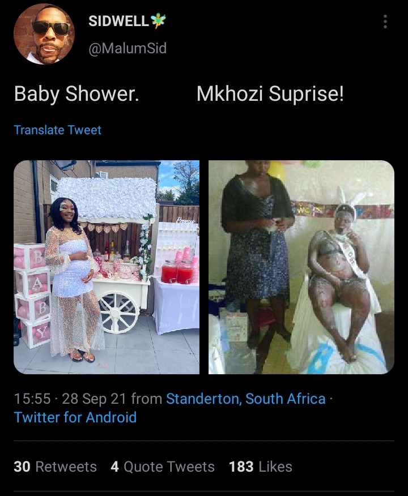Screen dimensions: 408x496
Task: Click the Twitter for Android source link
Action: [x=75, y=417]
